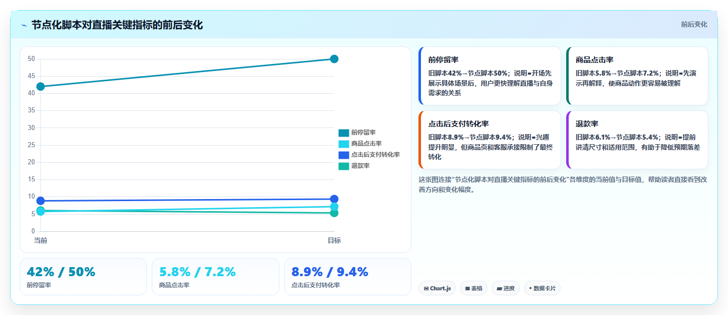Image resolution: width=728 pixels, height=315 pixels.
Task: Select 点击后支付转化率 point at 当前
Action: (40, 201)
